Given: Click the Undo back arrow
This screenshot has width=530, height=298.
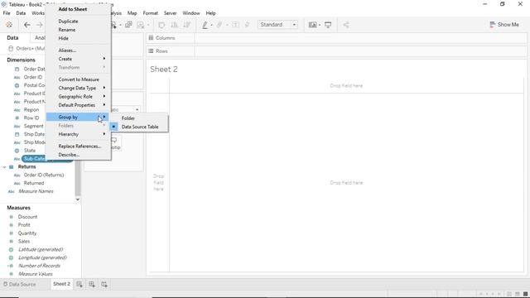Looking at the screenshot, I should point(27,25).
